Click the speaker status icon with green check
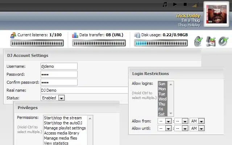The image size is (232, 145). (x=198, y=41)
